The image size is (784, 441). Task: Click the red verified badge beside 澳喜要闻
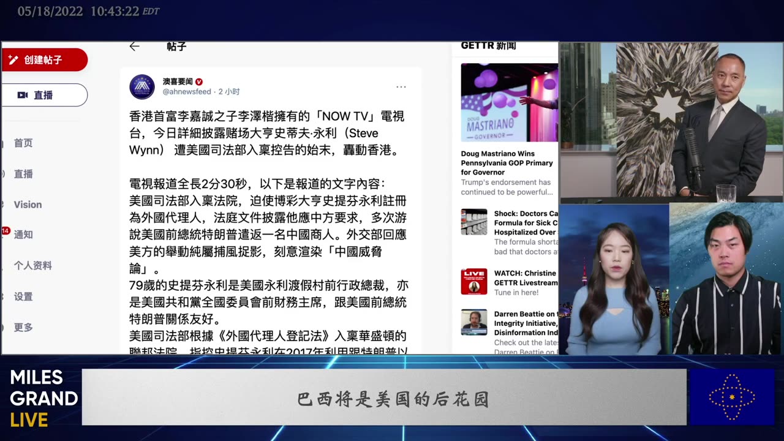coord(199,81)
